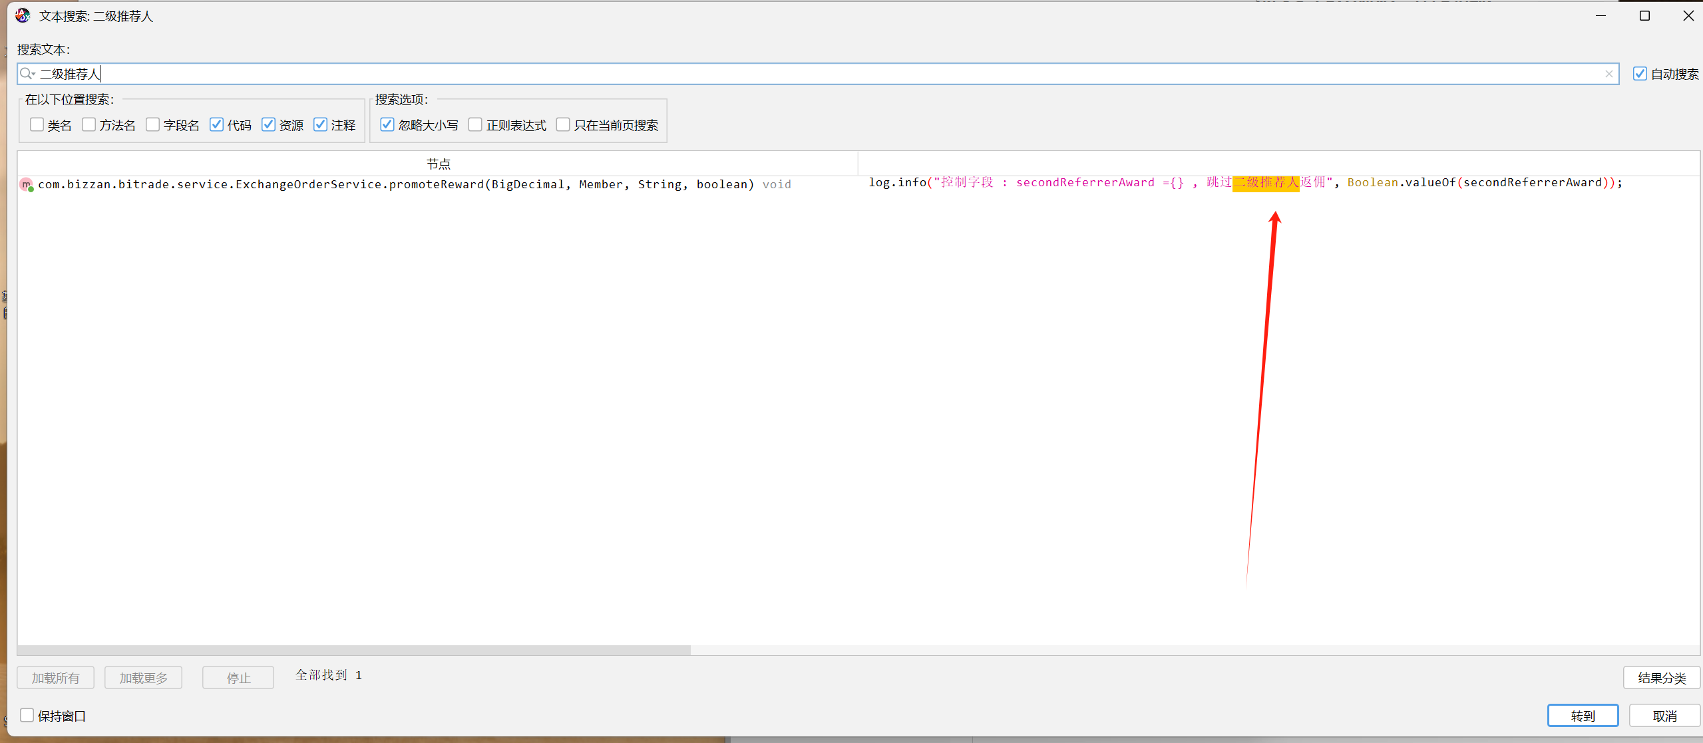Open the 结果分类 button
The width and height of the screenshot is (1703, 743).
[x=1661, y=677]
